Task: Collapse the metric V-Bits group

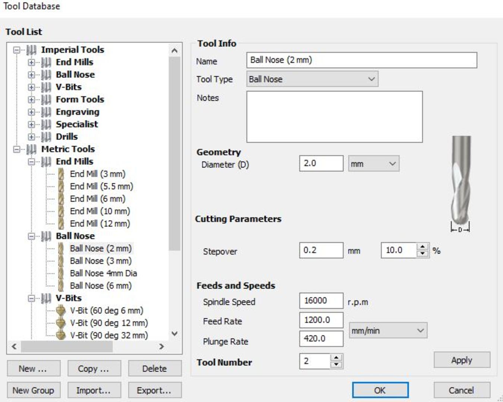Action: click(31, 298)
